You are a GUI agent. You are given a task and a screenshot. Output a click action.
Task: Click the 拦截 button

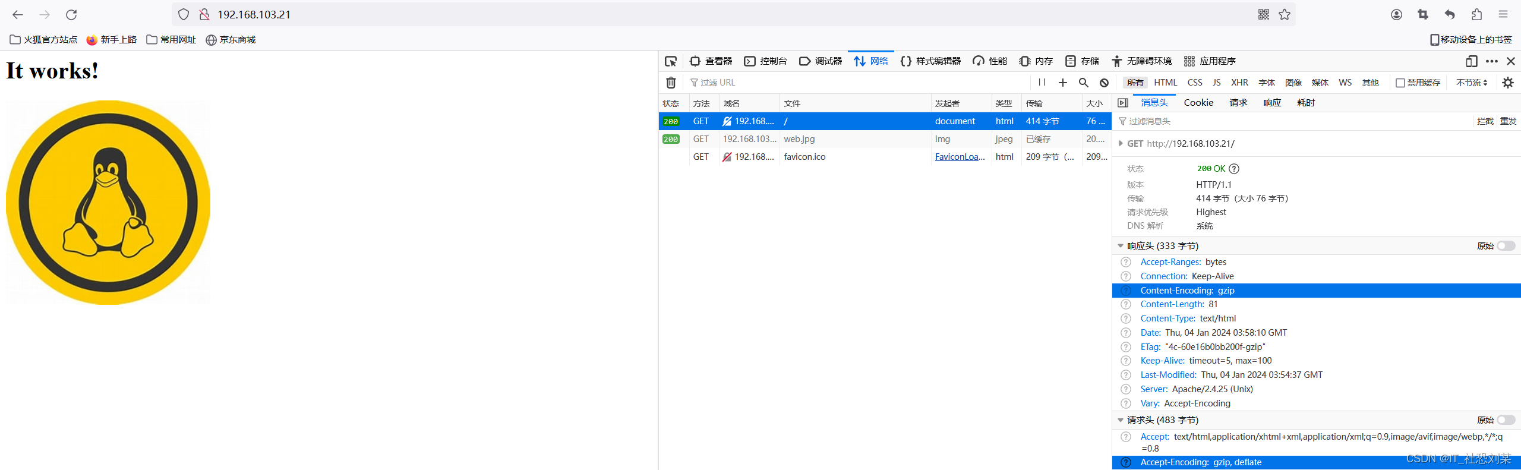tap(1485, 121)
